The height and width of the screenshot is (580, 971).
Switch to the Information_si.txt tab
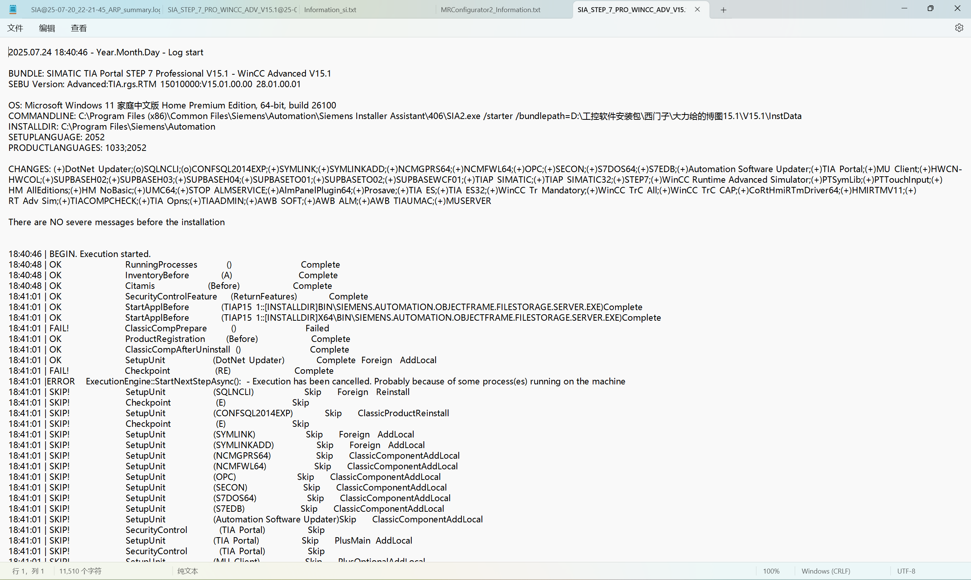pos(330,10)
